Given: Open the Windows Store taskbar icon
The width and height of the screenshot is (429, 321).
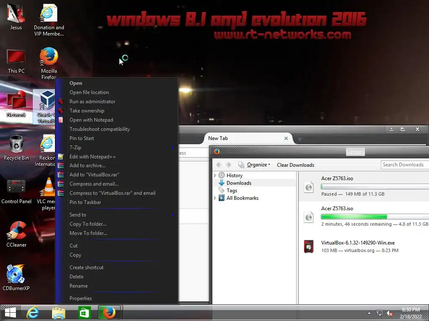Looking at the screenshot, I should (x=84, y=313).
